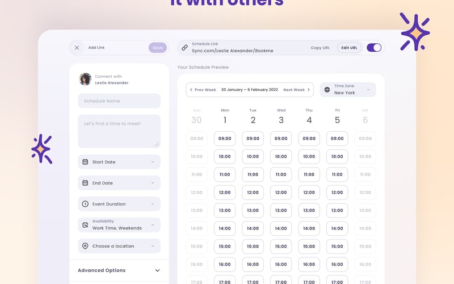Expand the Advanced Options section
The width and height of the screenshot is (454, 284).
click(x=119, y=270)
